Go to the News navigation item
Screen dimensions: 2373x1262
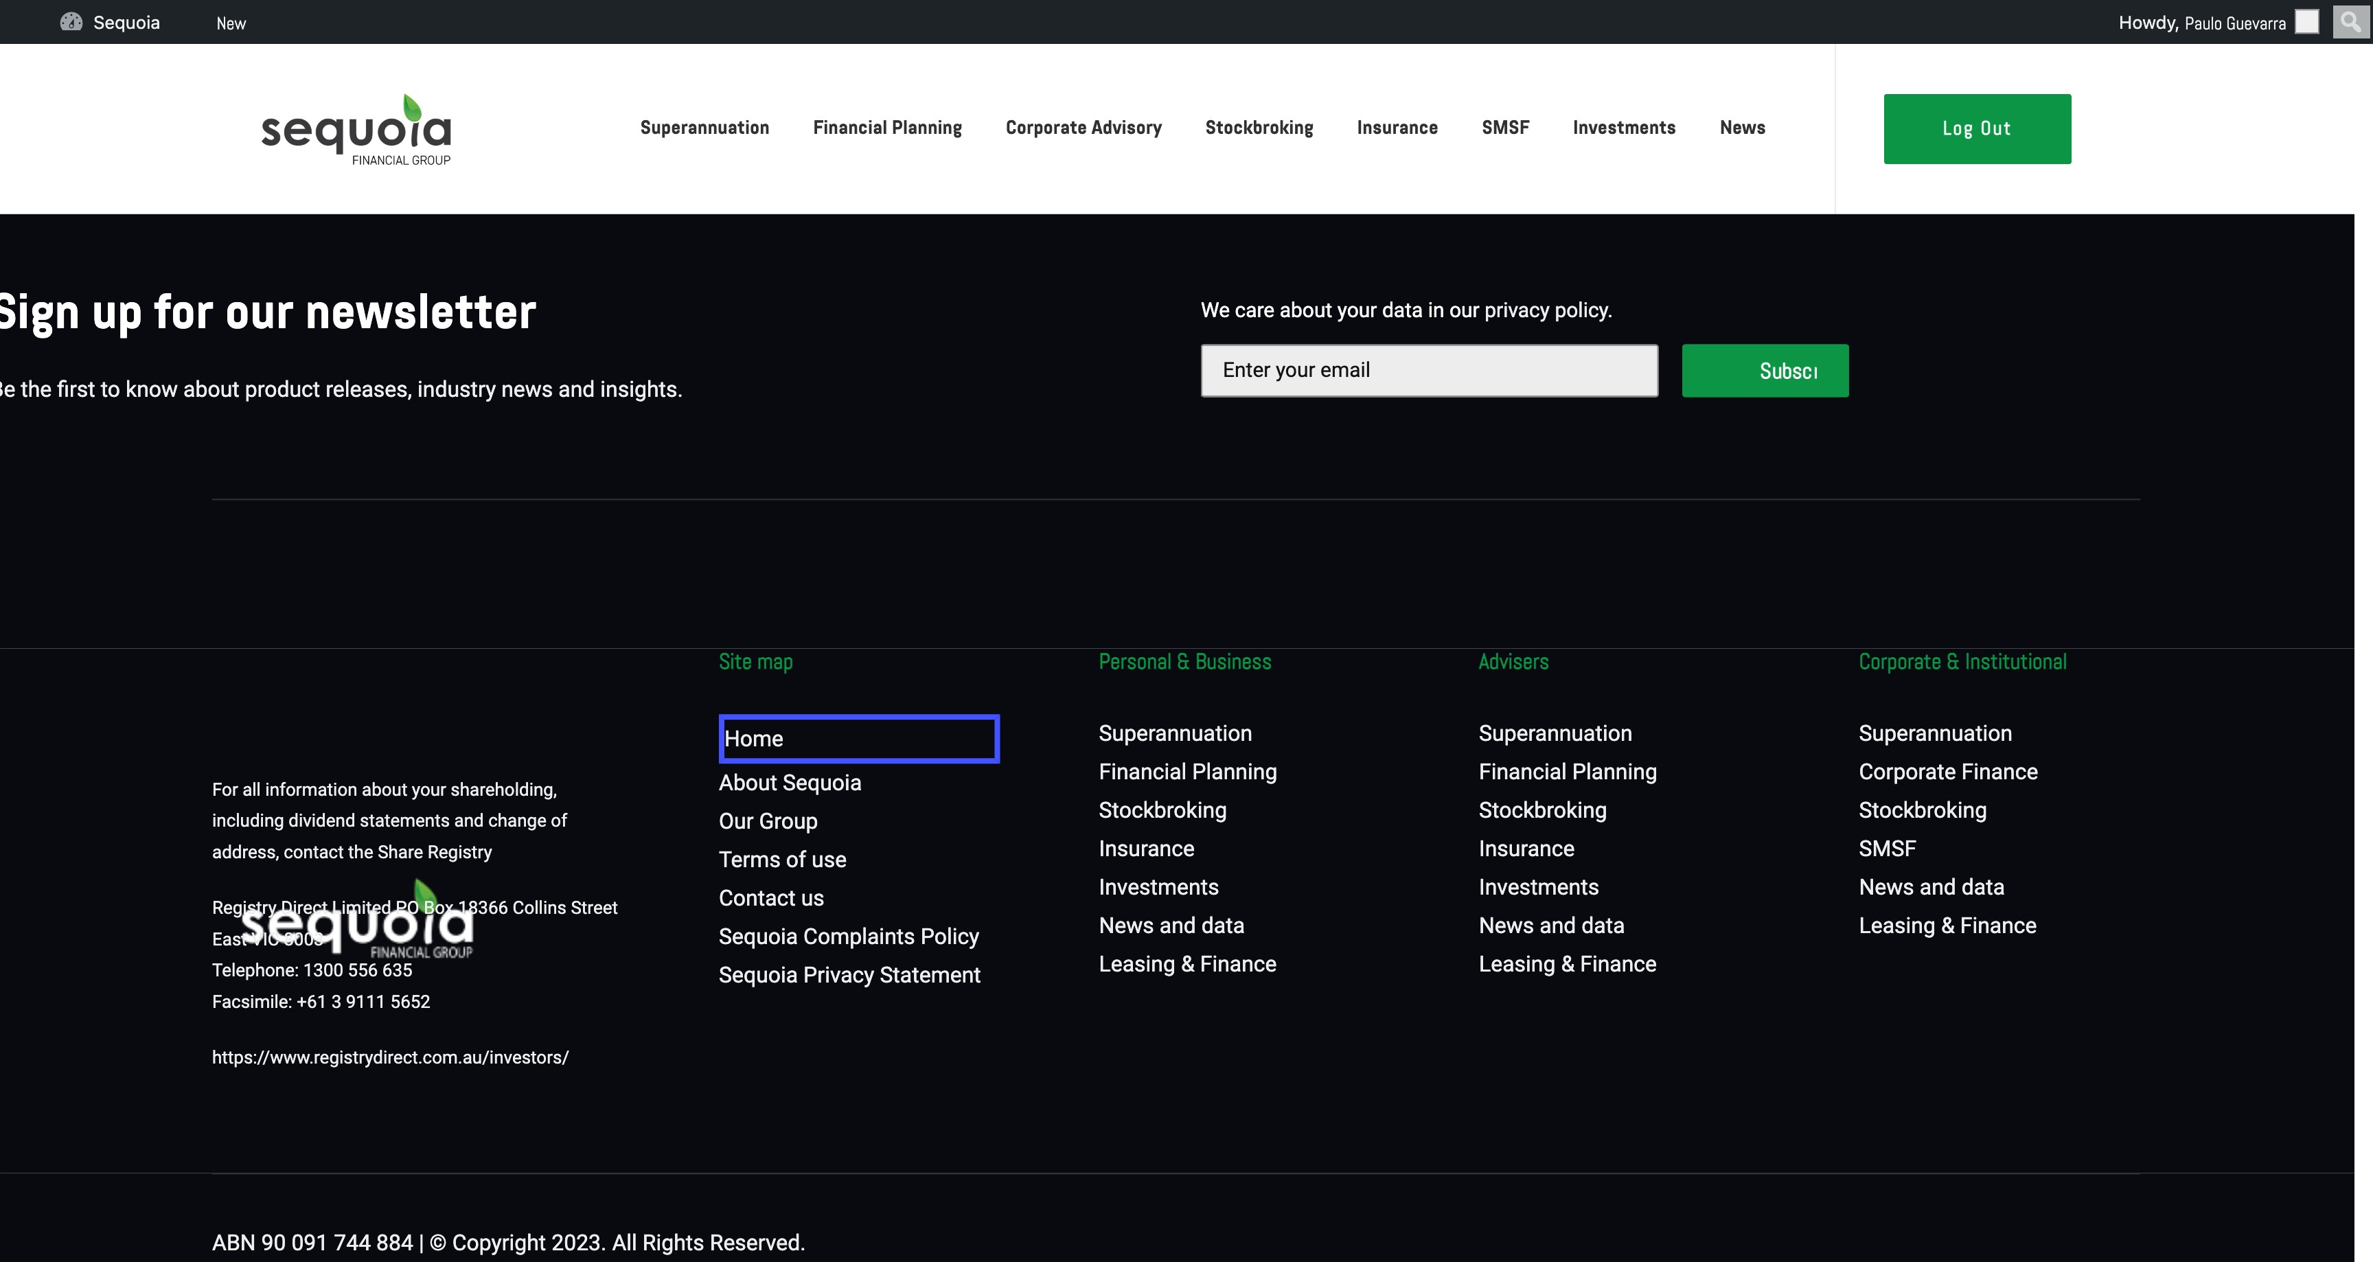[1742, 128]
